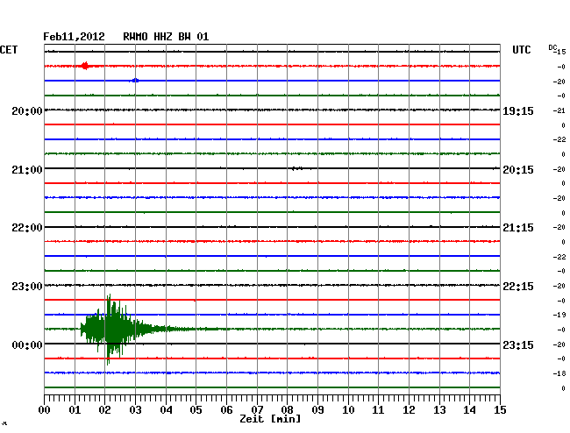570x433 pixels.
Task: Click the "05" minute axis label
Action: [196, 409]
